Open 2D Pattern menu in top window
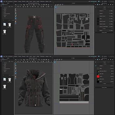Image resolution: width=115 pixels, height=115 pixels. pyautogui.click(x=16, y=2)
